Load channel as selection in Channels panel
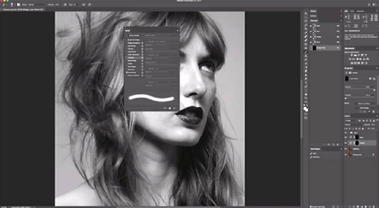 coord(324,145)
